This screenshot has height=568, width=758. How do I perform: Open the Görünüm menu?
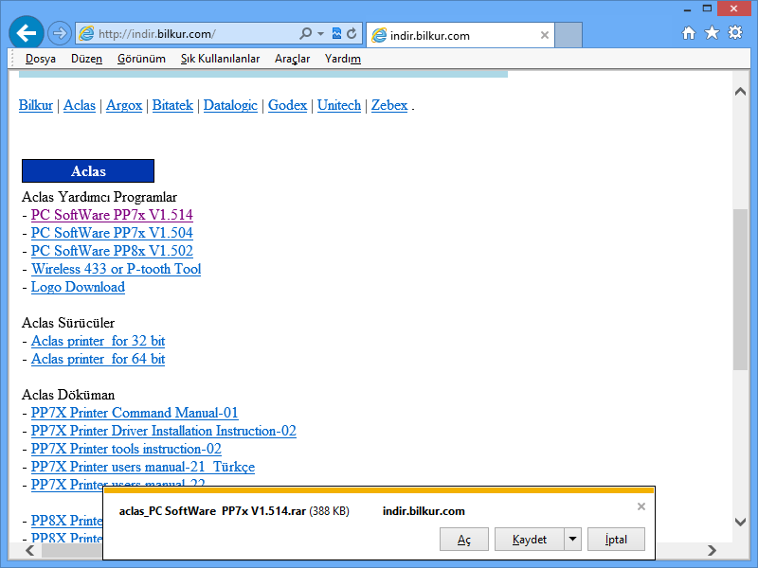click(x=141, y=59)
